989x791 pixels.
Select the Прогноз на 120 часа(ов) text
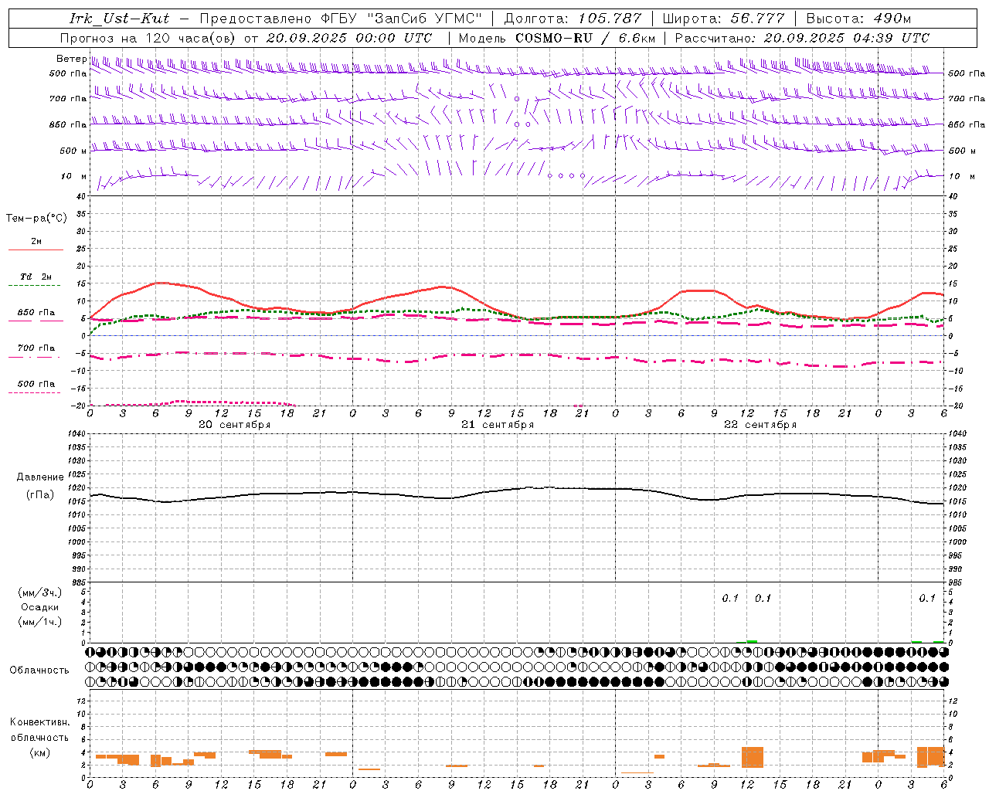tap(148, 37)
